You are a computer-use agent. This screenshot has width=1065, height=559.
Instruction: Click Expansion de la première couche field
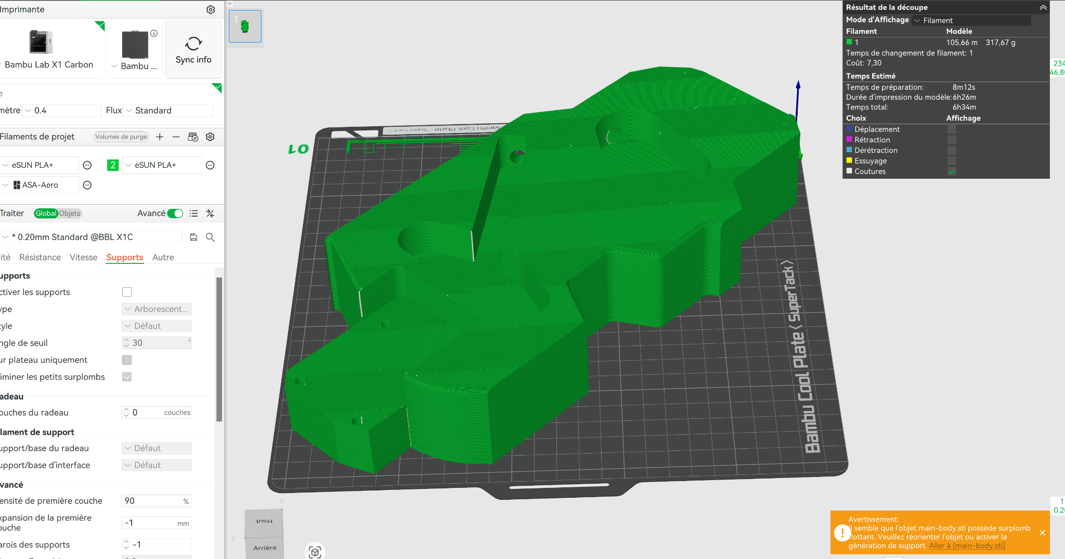click(x=157, y=523)
